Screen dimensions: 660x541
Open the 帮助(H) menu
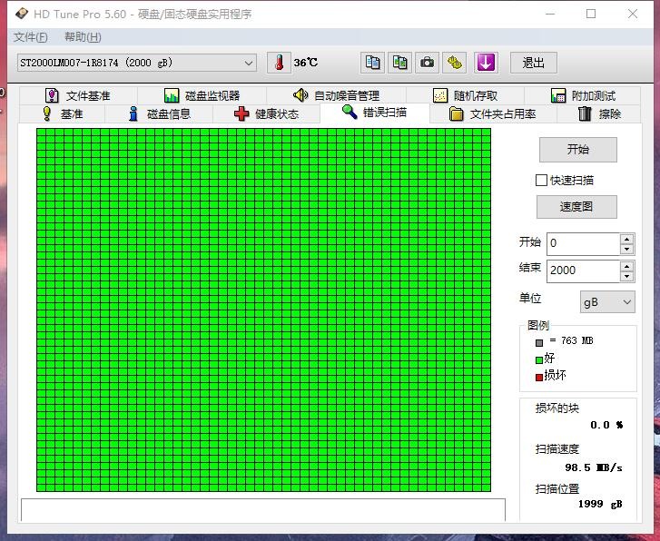83,37
